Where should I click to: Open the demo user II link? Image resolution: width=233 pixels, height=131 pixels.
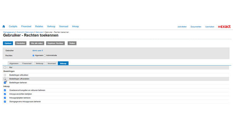38,50
